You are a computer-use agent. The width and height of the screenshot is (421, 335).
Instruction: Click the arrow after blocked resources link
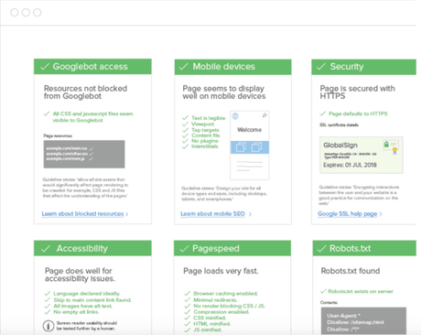coord(127,214)
